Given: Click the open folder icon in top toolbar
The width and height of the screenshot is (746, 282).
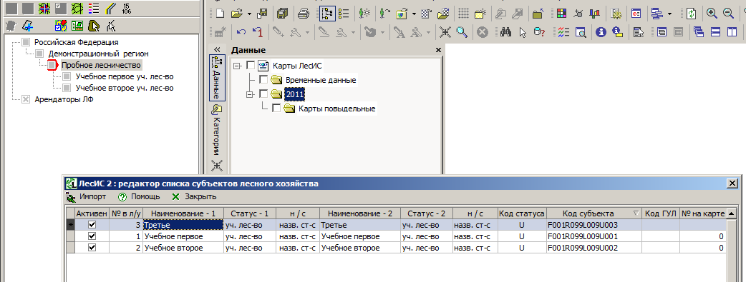Looking at the screenshot, I should click(236, 14).
